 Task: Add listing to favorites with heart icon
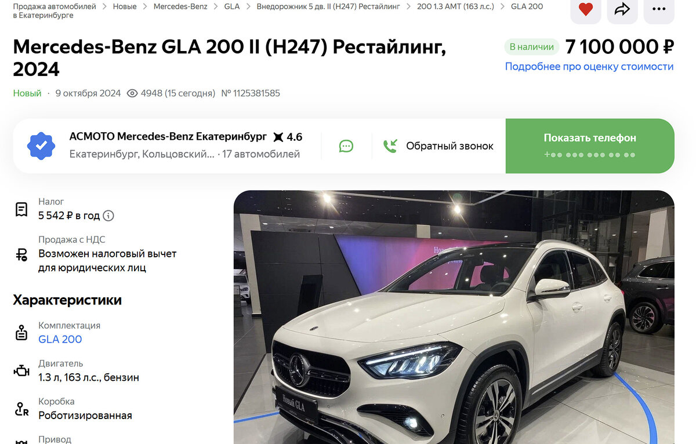coord(586,9)
